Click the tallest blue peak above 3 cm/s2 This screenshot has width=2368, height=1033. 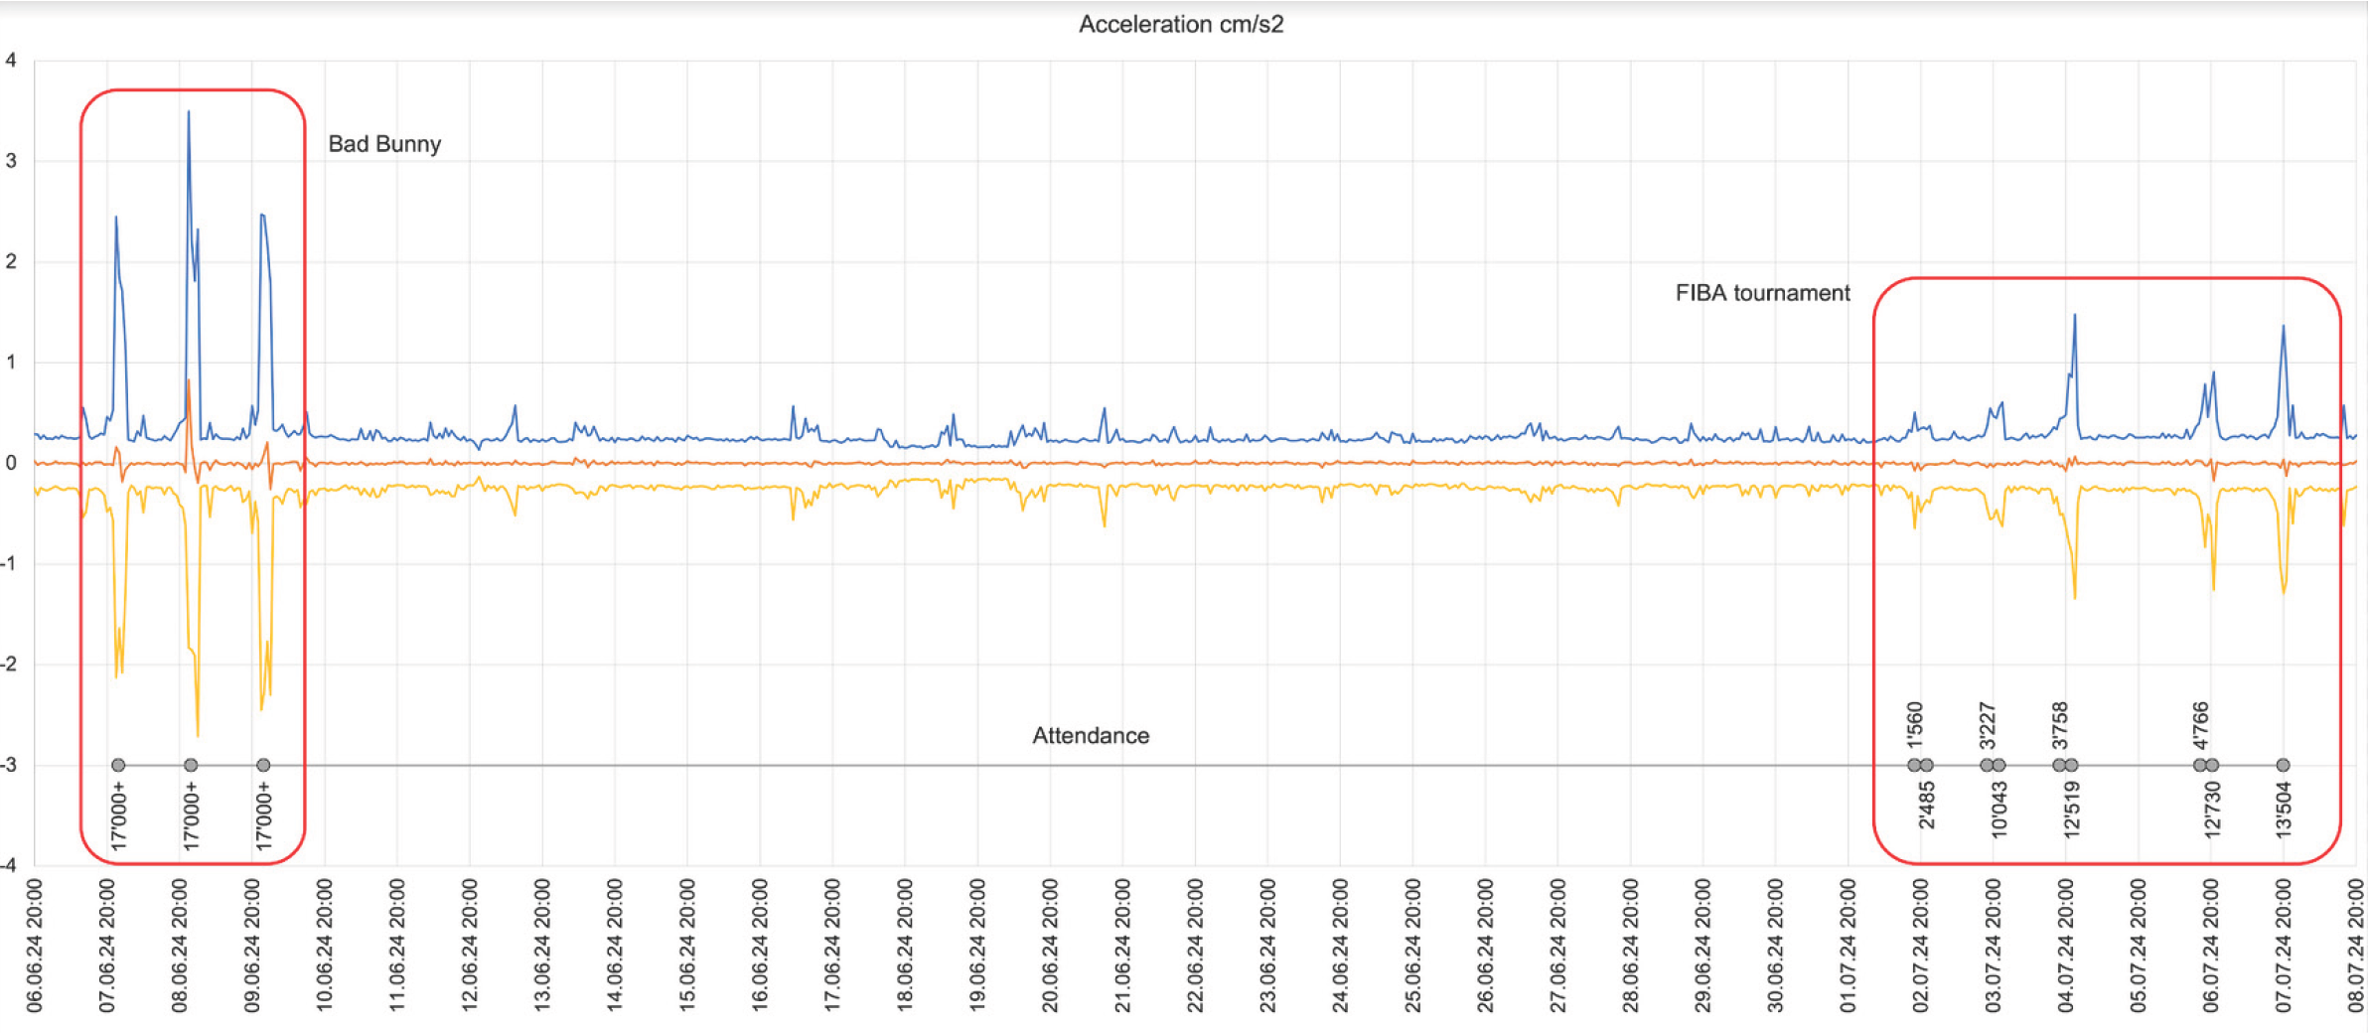[189, 114]
